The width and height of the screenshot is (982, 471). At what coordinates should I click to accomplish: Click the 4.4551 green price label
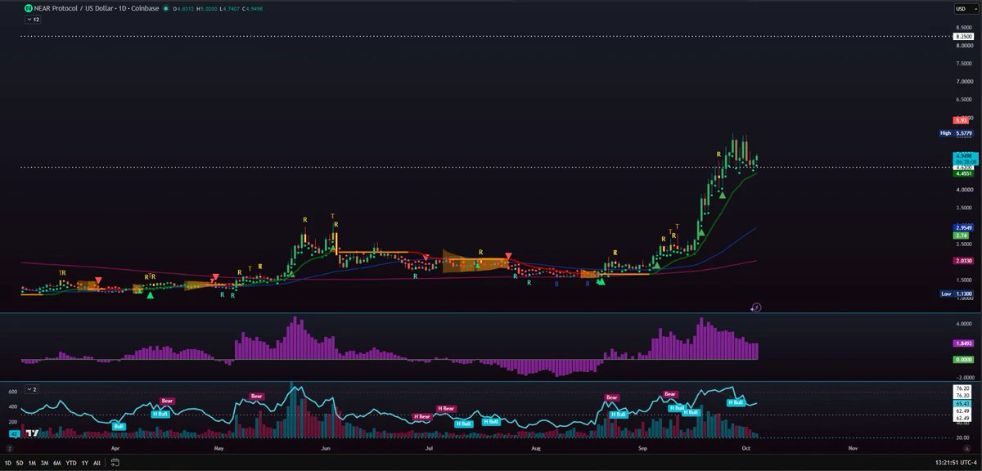[x=963, y=173]
